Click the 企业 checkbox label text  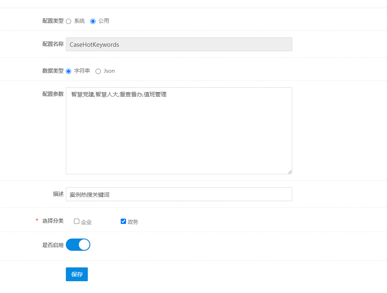click(x=86, y=222)
